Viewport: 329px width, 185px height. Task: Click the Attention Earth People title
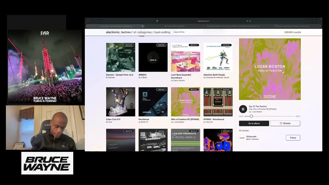(x=214, y=75)
